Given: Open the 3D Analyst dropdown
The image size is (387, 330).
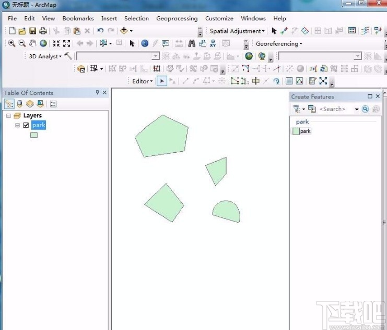Looking at the screenshot, I should (45, 56).
